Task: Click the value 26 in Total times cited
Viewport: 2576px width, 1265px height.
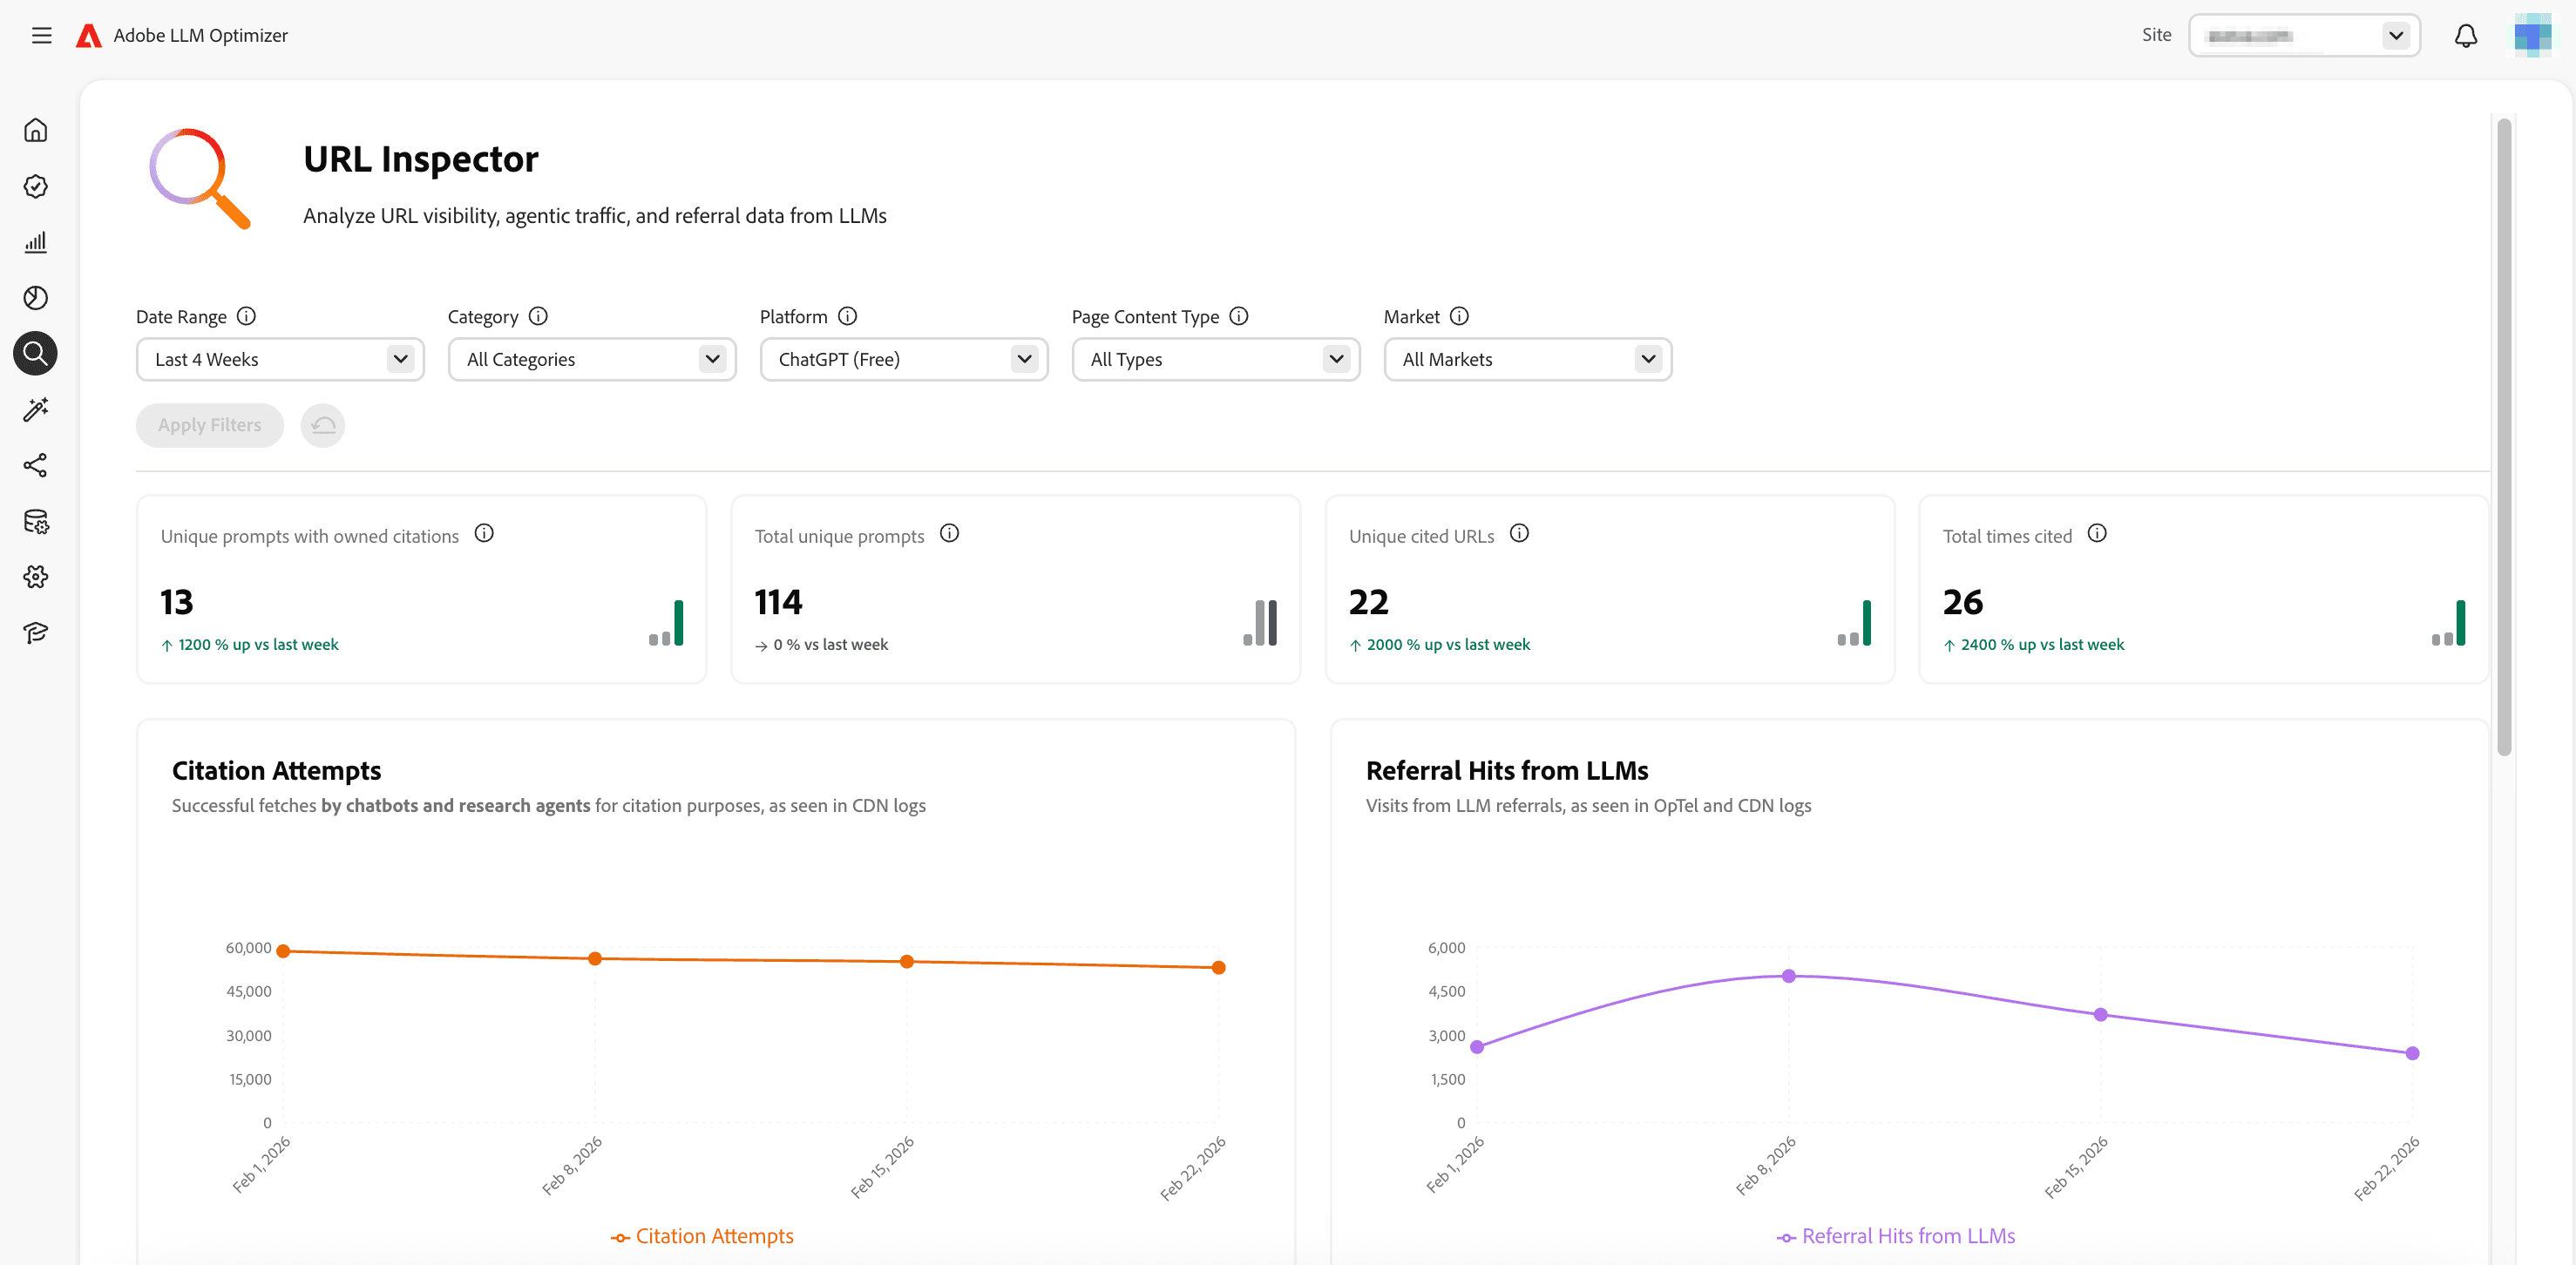Action: tap(1963, 603)
